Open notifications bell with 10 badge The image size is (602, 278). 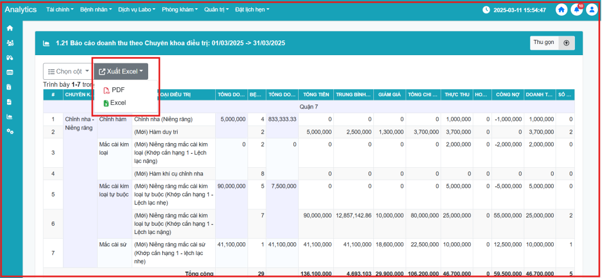point(576,10)
